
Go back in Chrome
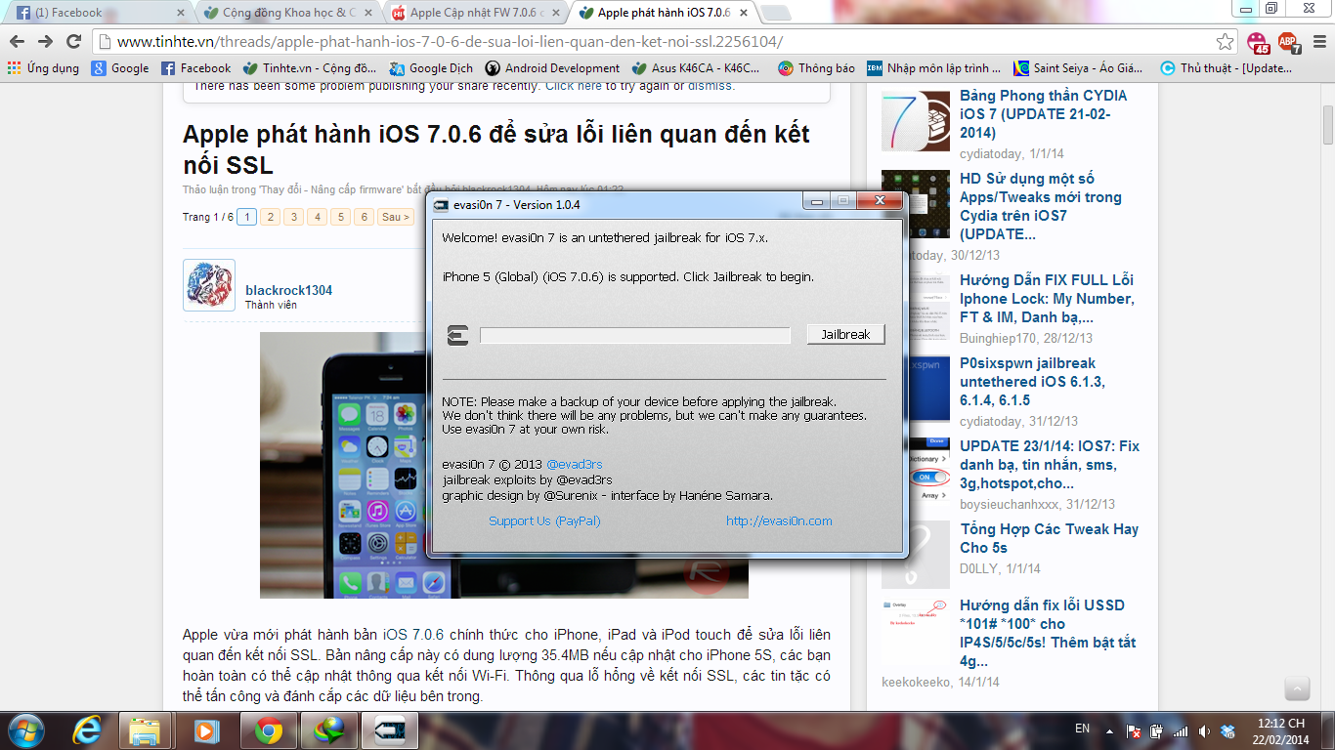coord(18,41)
